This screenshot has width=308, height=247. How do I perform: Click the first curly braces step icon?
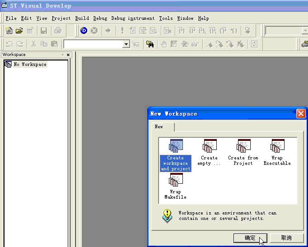pyautogui.click(x=181, y=30)
